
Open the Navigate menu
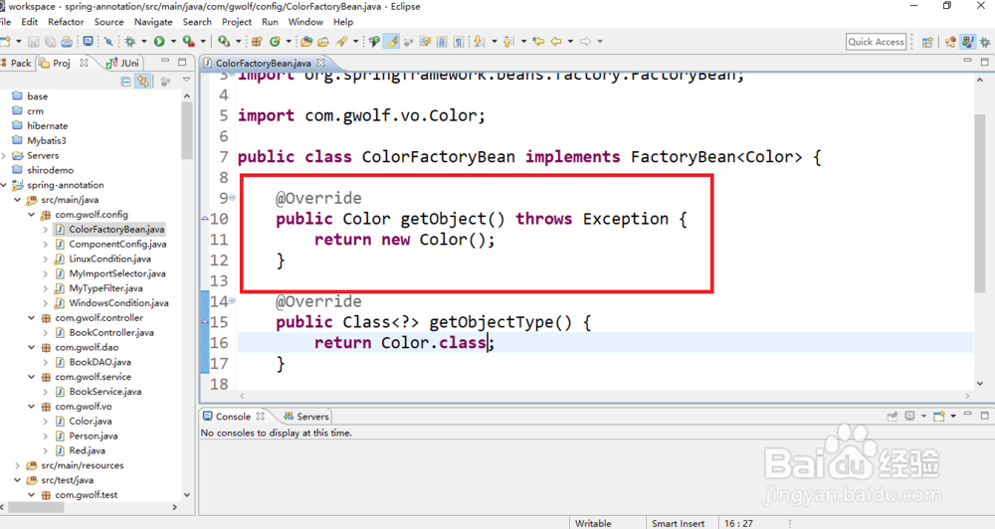coord(153,22)
